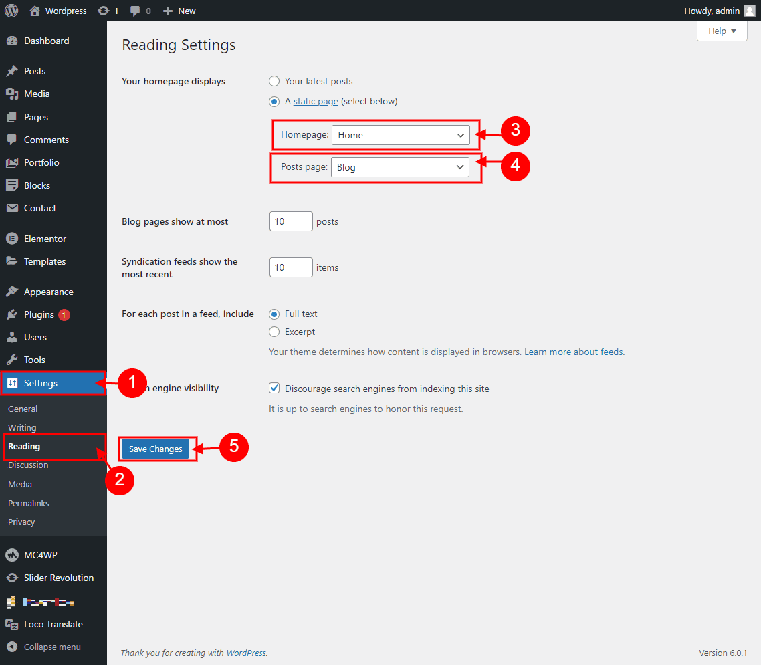Viewport: 761px width, 666px height.
Task: Open the 'Learn more about feeds' link
Action: coord(573,352)
